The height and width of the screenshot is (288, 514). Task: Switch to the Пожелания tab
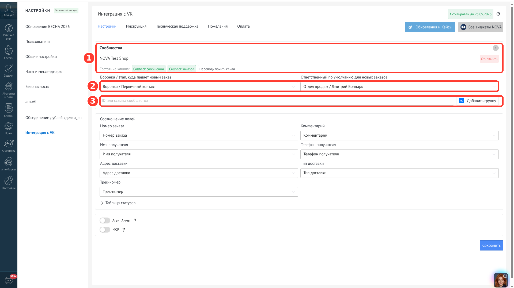(x=218, y=26)
